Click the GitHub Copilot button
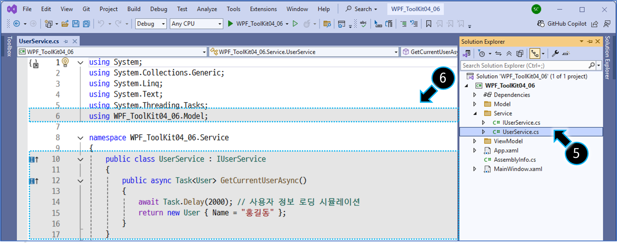The width and height of the screenshot is (617, 243). (x=562, y=24)
